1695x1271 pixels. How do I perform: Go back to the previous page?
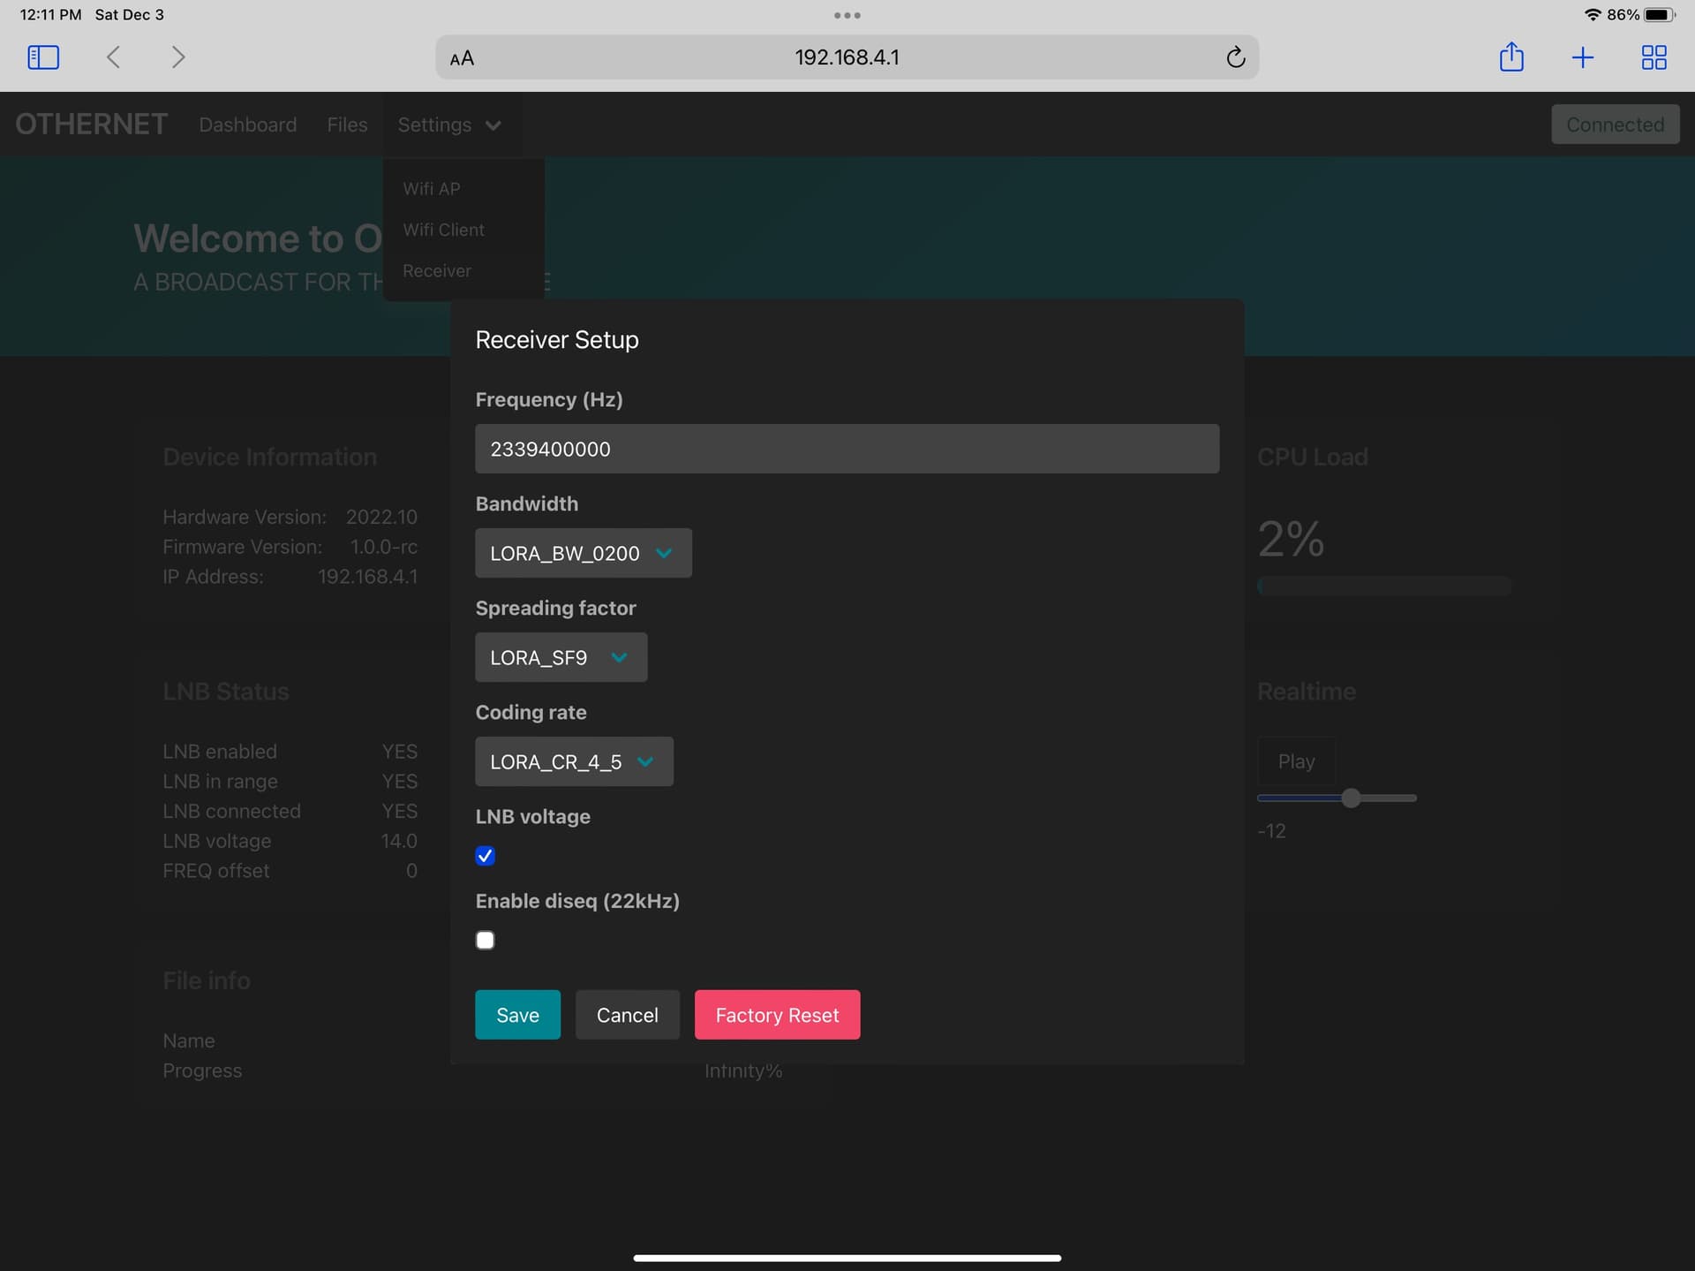[113, 57]
